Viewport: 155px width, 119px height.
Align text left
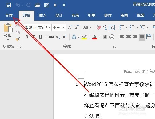click(x=122, y=37)
